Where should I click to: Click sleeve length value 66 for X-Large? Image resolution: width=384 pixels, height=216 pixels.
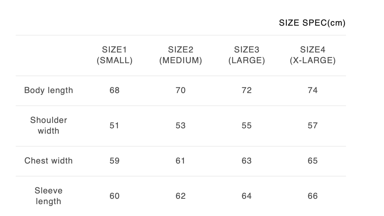click(313, 196)
